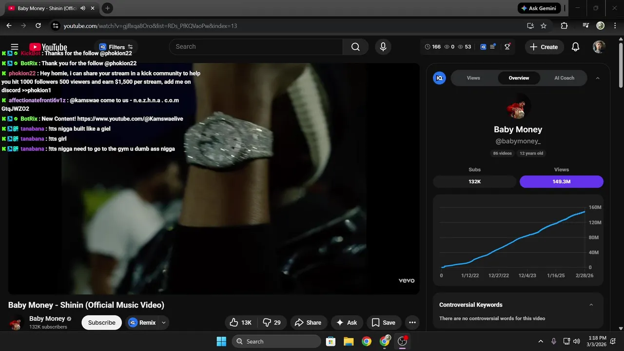Bookmark this page with the star
This screenshot has width=624, height=351.
[x=544, y=25]
